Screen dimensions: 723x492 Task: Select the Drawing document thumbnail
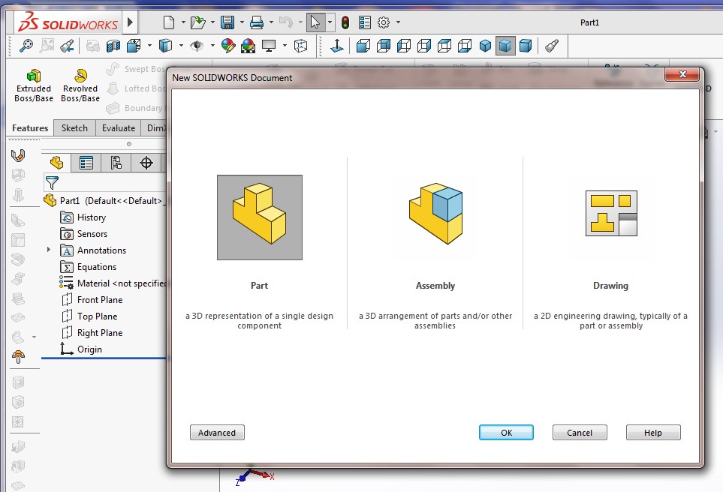[x=611, y=213]
